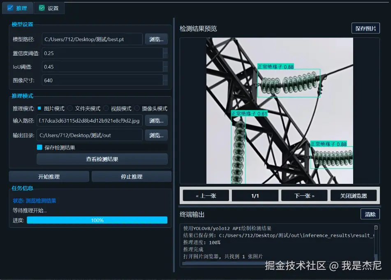Switch to the 推理 tab

[17, 8]
